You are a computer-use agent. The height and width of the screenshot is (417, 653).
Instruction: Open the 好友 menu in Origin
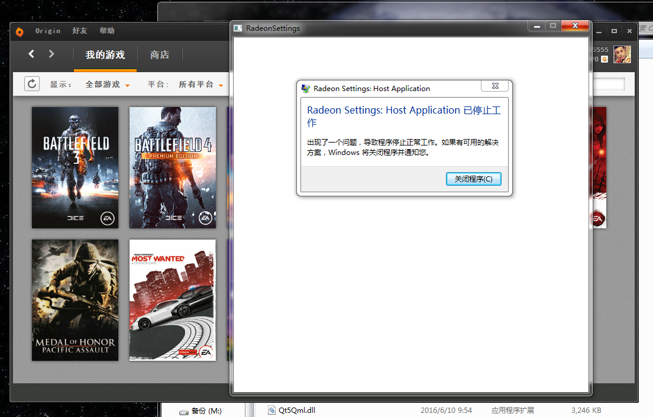click(79, 31)
